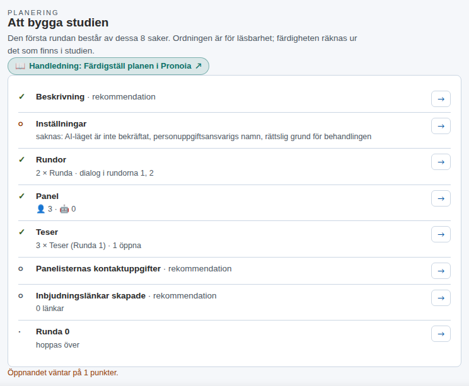The image size is (469, 386).
Task: Open the Runda 0 arrow button
Action: pyautogui.click(x=441, y=334)
